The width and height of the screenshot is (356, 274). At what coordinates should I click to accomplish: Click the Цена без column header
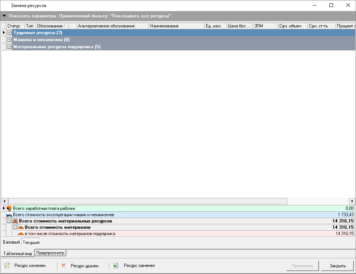click(240, 26)
